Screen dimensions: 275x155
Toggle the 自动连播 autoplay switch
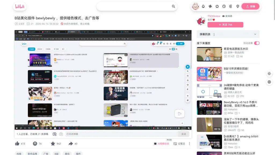coord(257,43)
